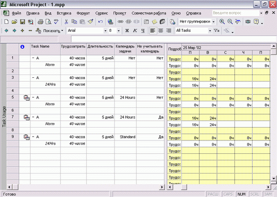Open the Вид menu
Screen dimensions: 277x197
click(x=48, y=13)
